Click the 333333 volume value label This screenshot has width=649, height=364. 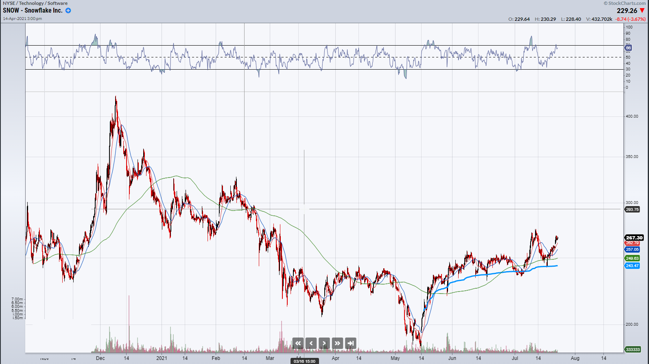(x=633, y=349)
